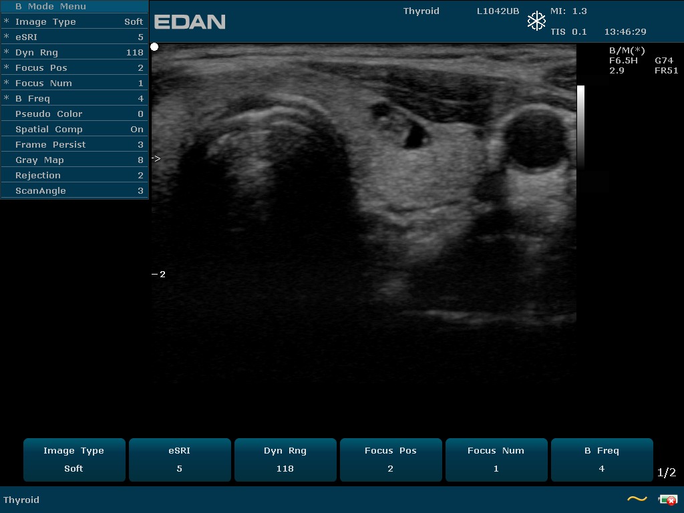The width and height of the screenshot is (684, 513).
Task: Click the white probe orientation dot
Action: tap(154, 47)
